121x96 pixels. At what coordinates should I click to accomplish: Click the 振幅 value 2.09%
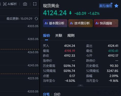point(114,76)
